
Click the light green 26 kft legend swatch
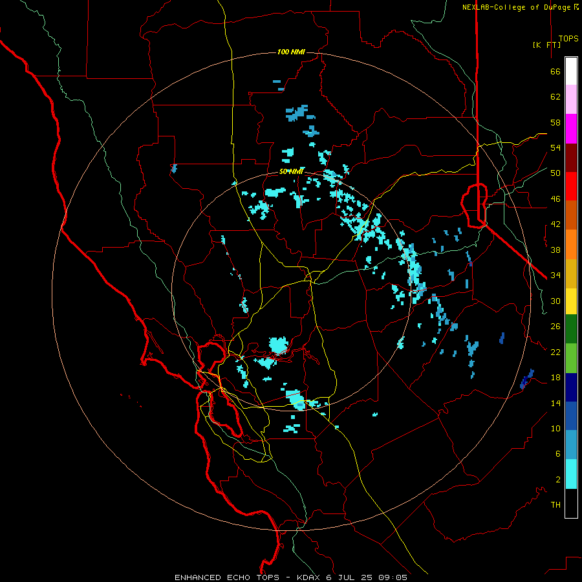[x=571, y=358]
